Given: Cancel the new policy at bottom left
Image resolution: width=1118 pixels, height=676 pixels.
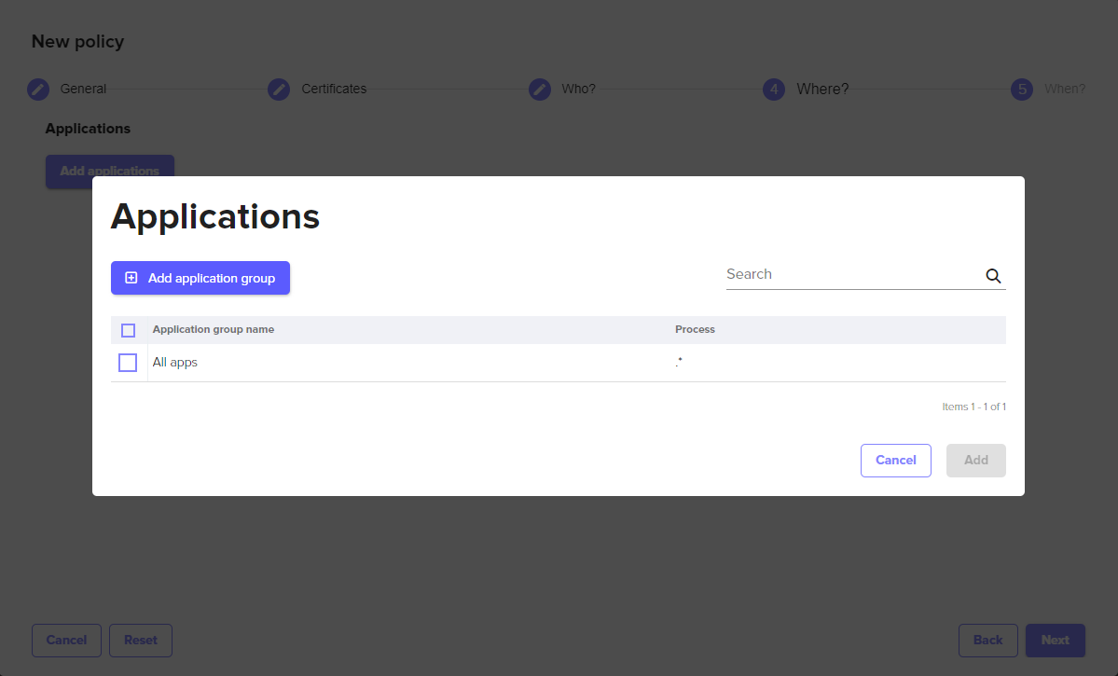Looking at the screenshot, I should [x=66, y=641].
